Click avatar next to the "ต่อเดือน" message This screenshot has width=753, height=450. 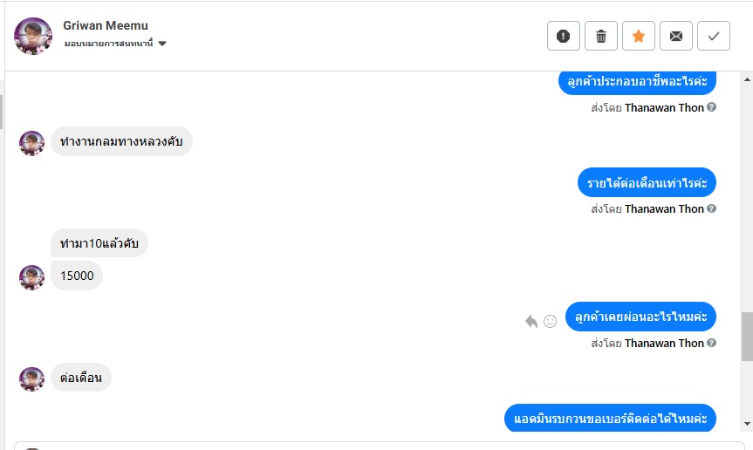point(32,378)
